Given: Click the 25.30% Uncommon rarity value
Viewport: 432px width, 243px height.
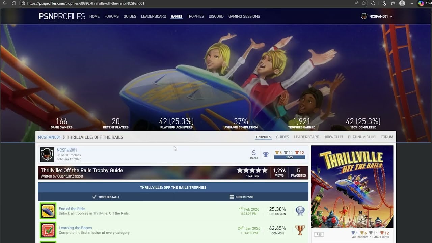Looking at the screenshot, I should (x=277, y=211).
